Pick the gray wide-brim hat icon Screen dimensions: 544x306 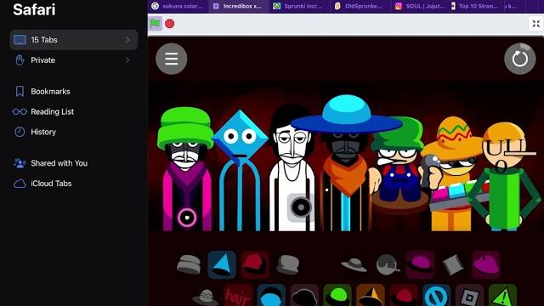tap(354, 265)
